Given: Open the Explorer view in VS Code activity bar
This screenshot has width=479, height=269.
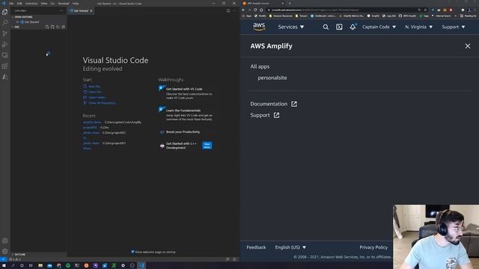Looking at the screenshot, I should pos(5,12).
